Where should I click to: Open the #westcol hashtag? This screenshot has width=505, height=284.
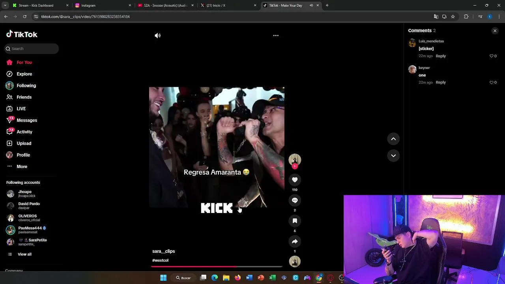pyautogui.click(x=160, y=260)
